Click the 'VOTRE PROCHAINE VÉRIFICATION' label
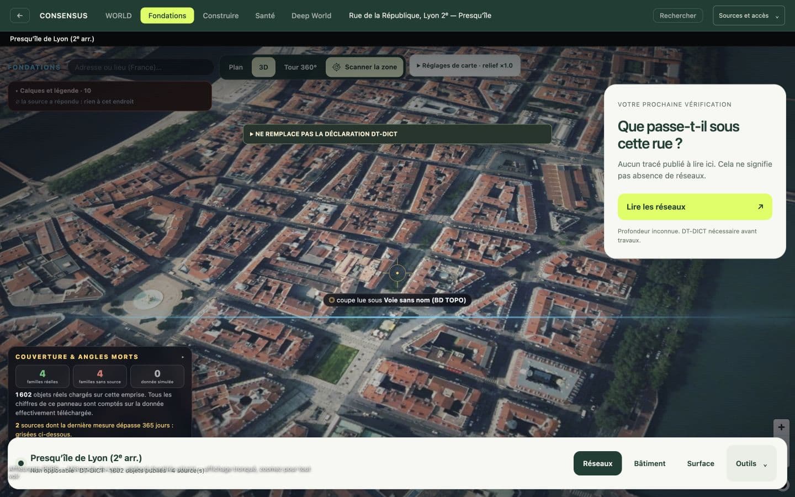795x497 pixels. (675, 104)
